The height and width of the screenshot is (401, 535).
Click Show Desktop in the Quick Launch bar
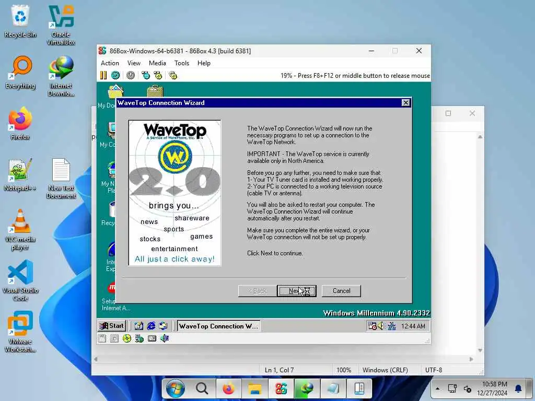[138, 326]
